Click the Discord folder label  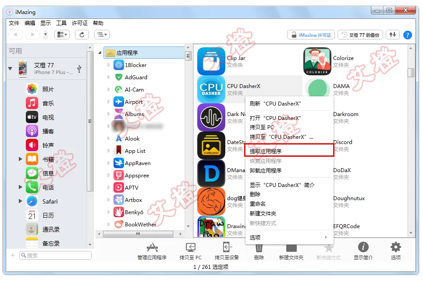tap(343, 142)
